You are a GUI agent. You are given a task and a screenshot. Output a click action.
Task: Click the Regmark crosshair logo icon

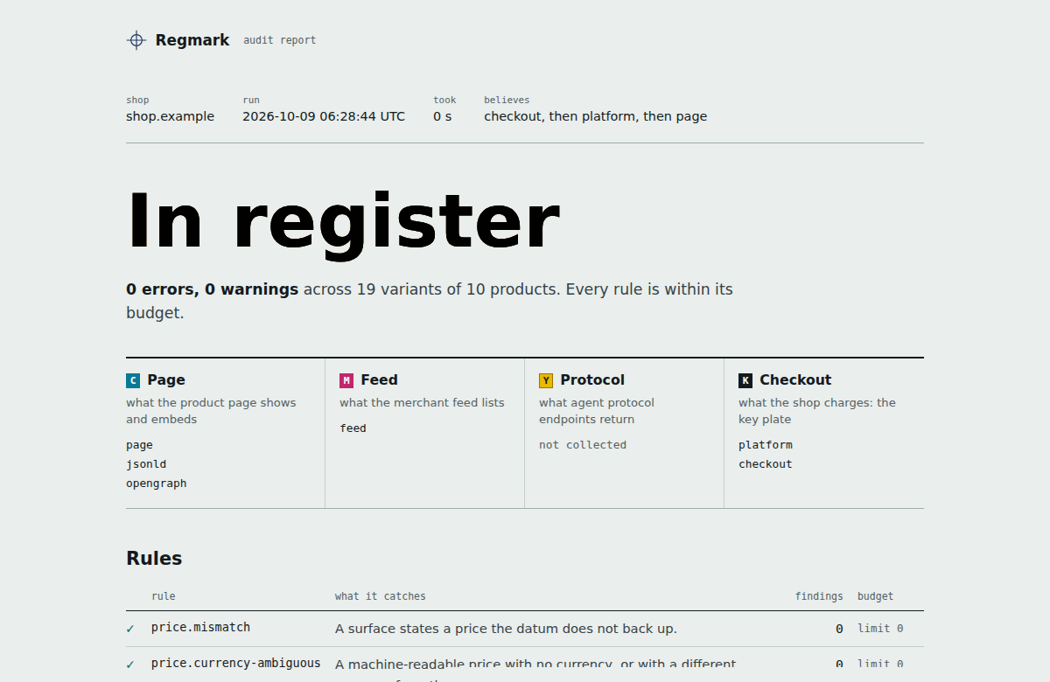[136, 40]
